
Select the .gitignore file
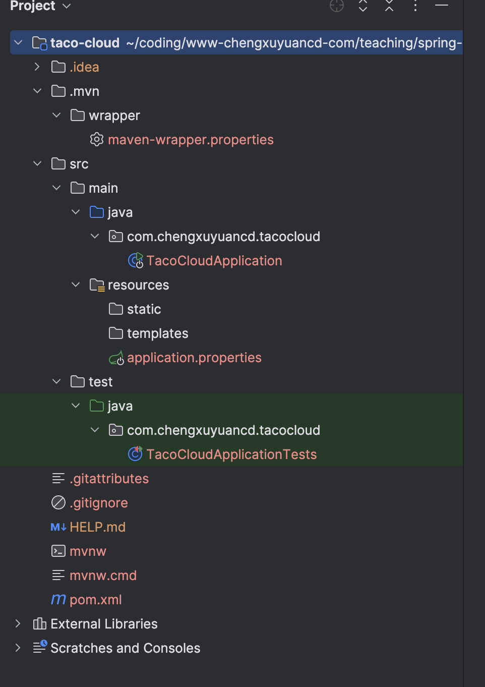99,503
